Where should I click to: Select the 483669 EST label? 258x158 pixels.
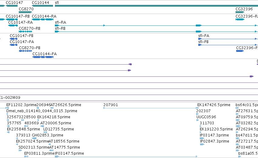point(32,123)
